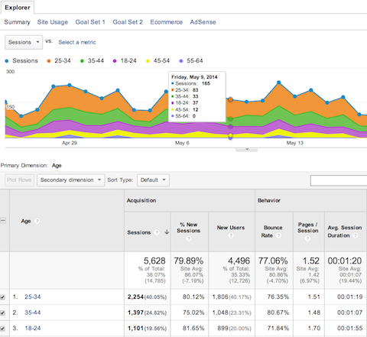Open the 18-24 age group link
This screenshot has height=337, width=367.
click(33, 328)
